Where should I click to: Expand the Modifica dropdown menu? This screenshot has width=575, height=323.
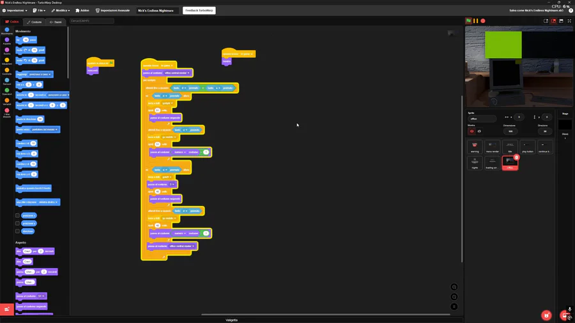[61, 10]
